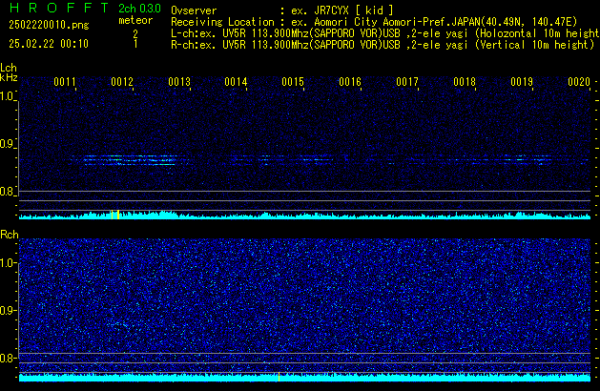Click the Lch 0.9 frequency label
This screenshot has height=391, width=600.
pyautogui.click(x=7, y=144)
